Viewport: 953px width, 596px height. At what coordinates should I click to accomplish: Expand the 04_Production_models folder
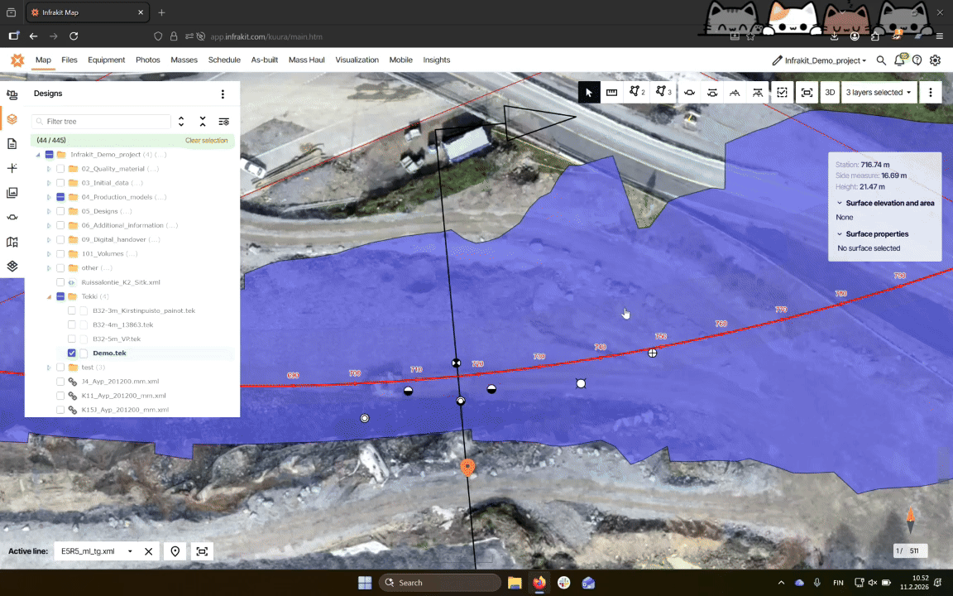point(49,198)
